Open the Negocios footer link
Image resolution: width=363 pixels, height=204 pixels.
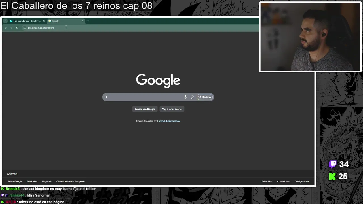47,182
